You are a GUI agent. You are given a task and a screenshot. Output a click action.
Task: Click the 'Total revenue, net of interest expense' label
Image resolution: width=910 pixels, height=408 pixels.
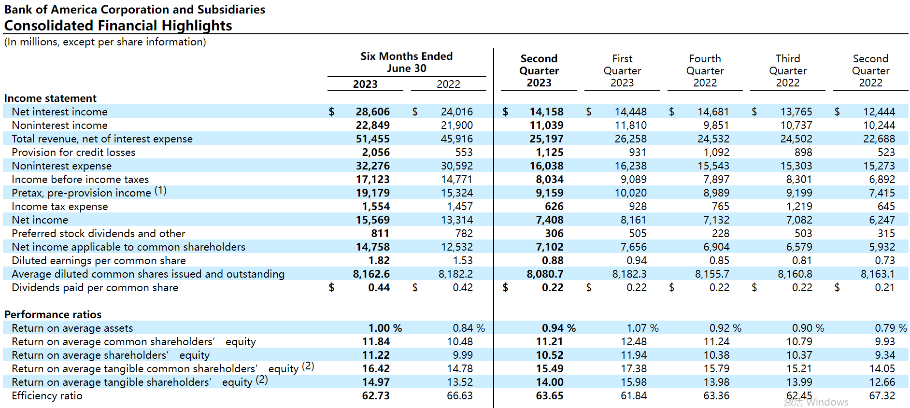(x=102, y=139)
